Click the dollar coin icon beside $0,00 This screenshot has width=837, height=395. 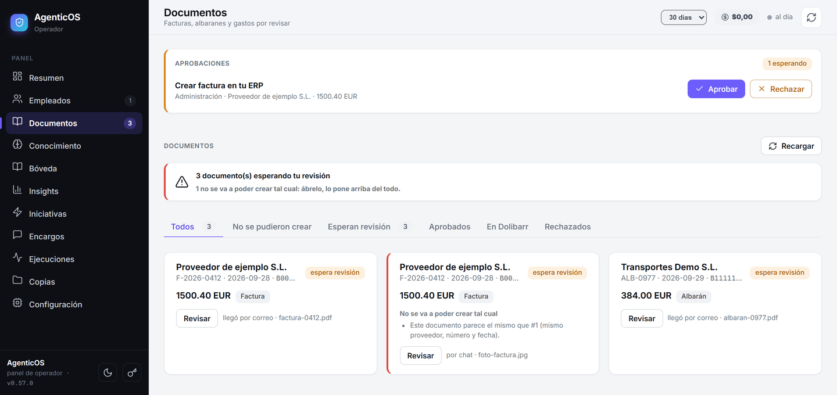tap(725, 17)
